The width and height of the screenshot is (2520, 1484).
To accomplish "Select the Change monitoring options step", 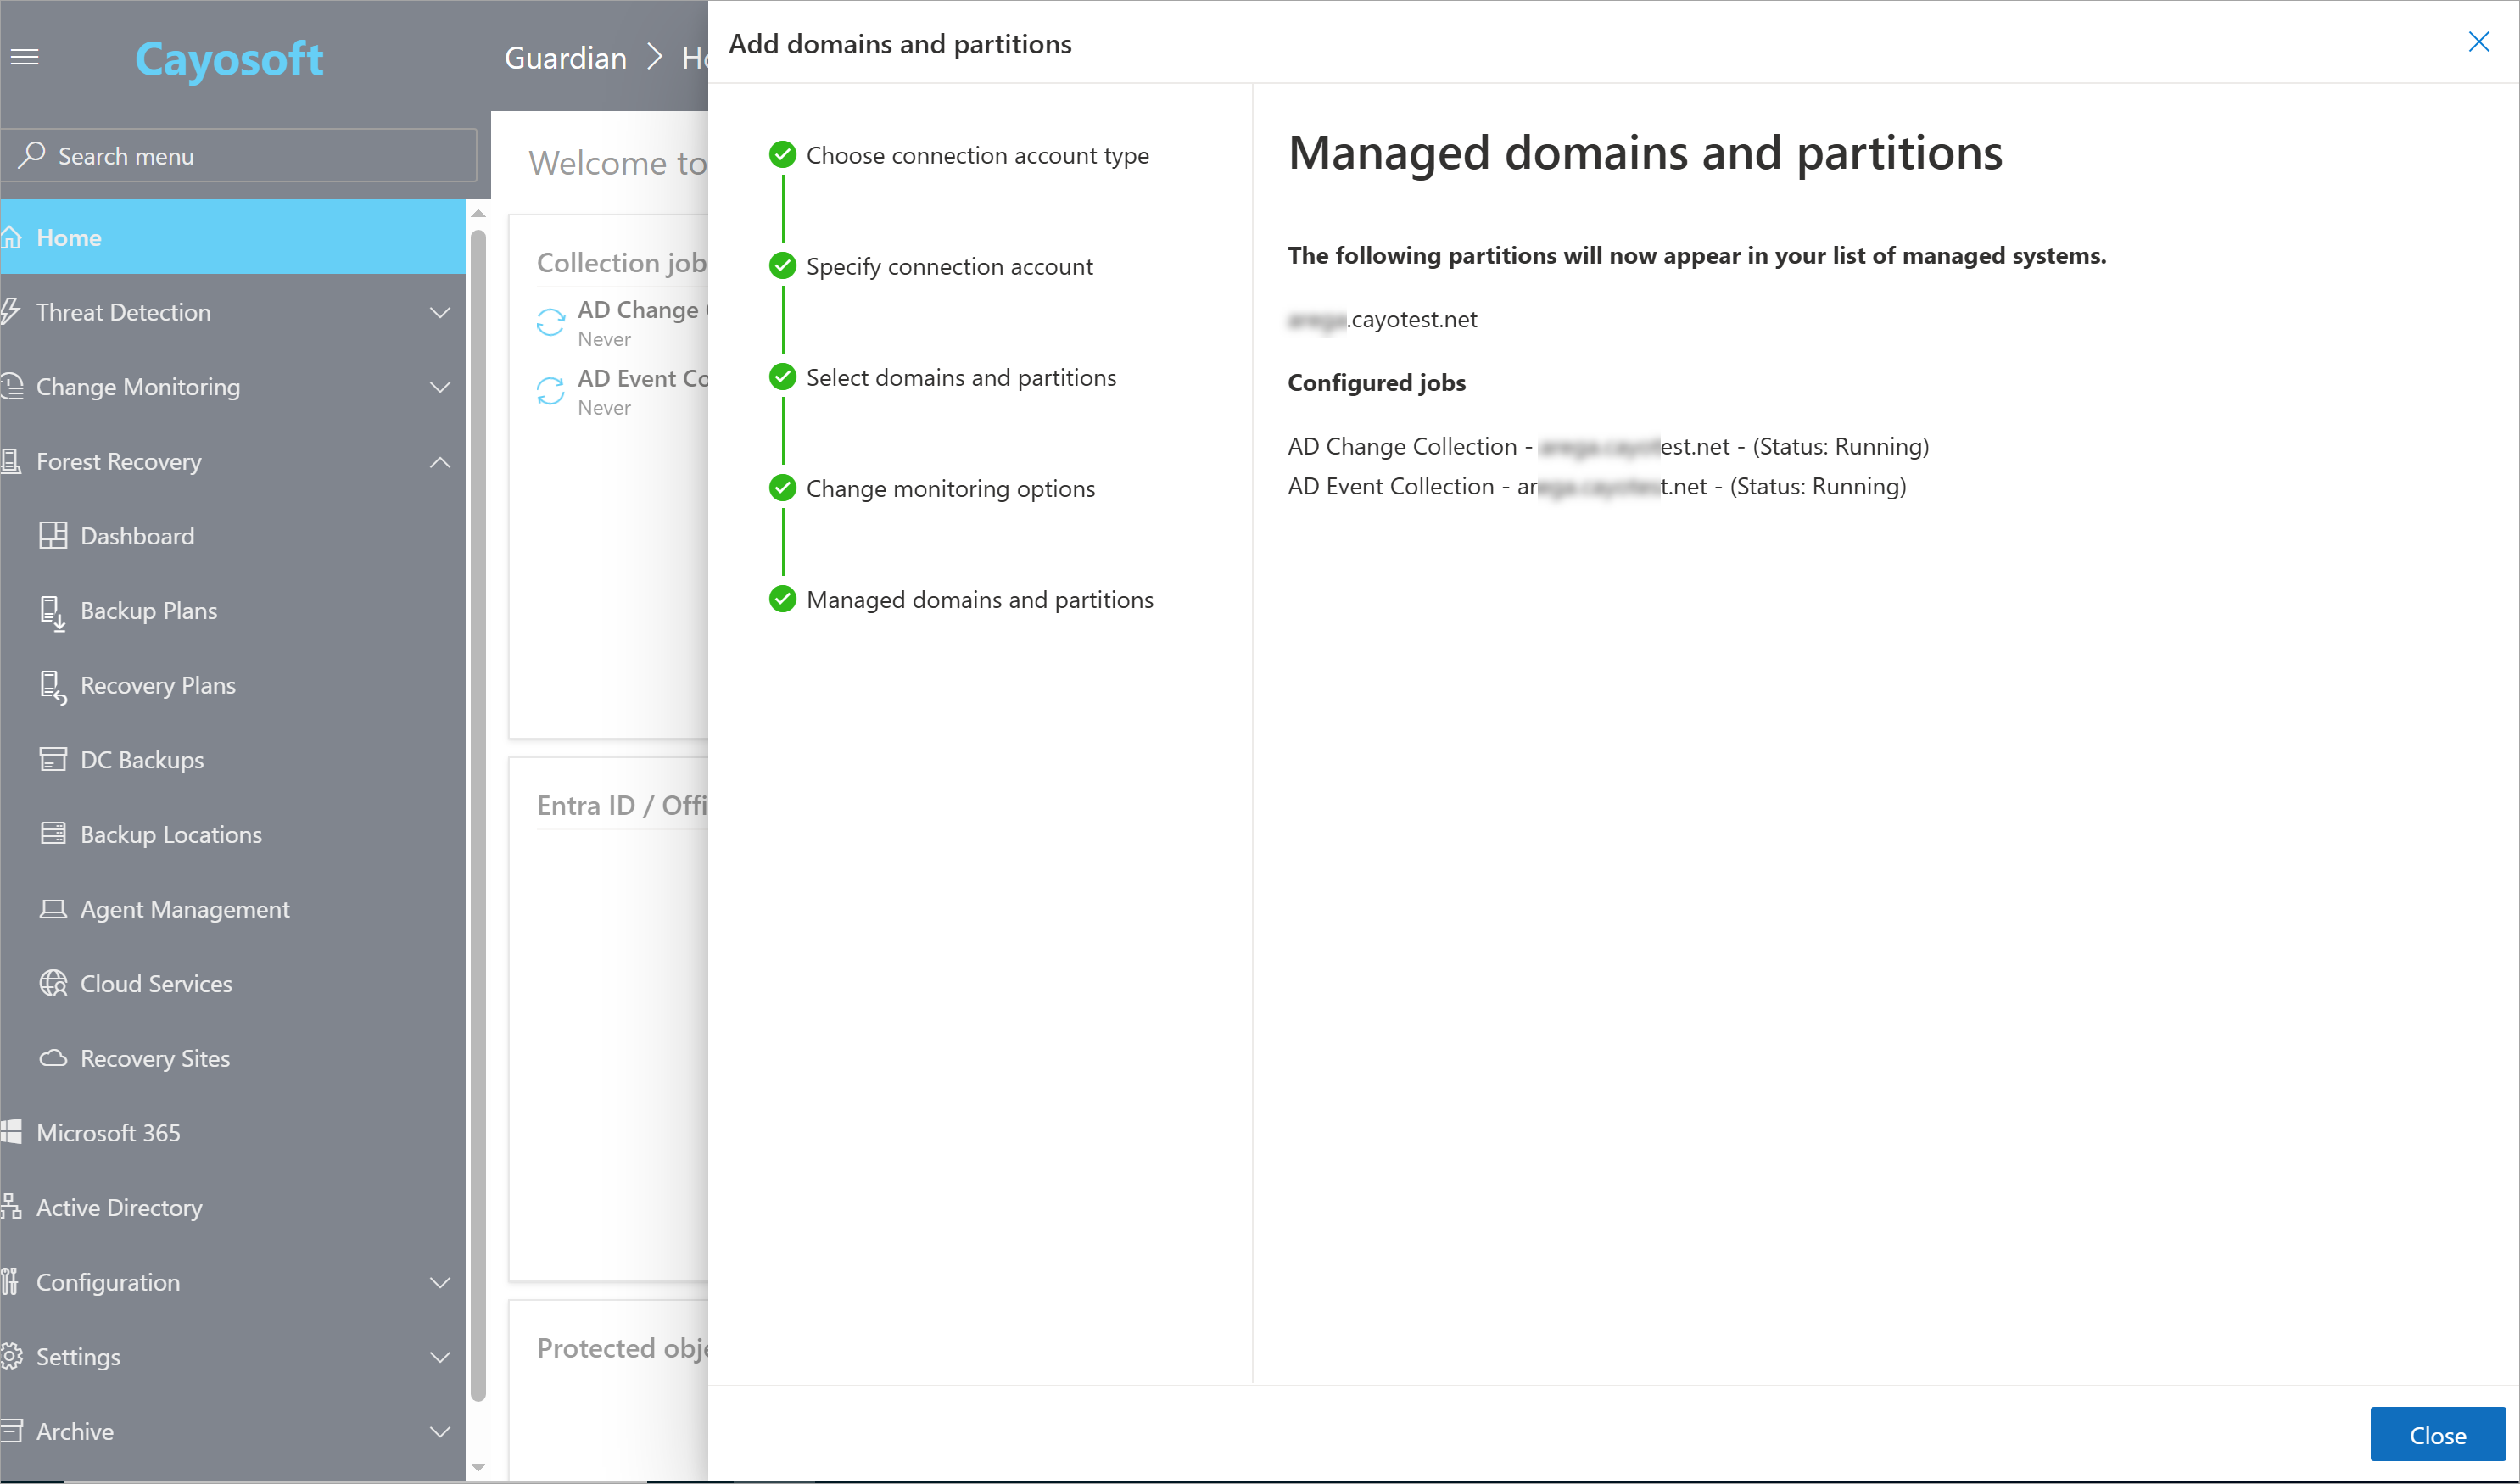I will pyautogui.click(x=950, y=489).
